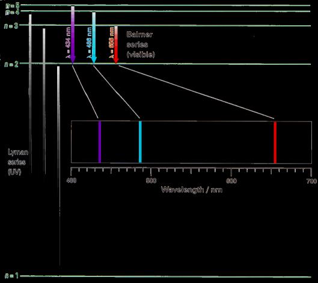The image size is (318, 283).
Task: Click the Lyman series (UV) label
Action: coord(18,162)
